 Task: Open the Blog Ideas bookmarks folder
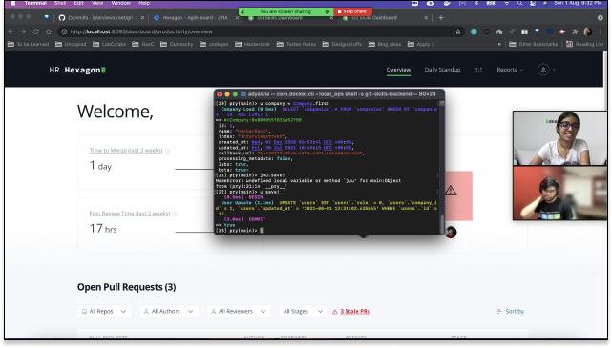click(385, 44)
